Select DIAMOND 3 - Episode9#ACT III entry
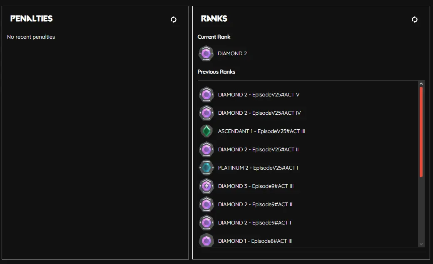Screen dimensions: 433x264 point(256,186)
